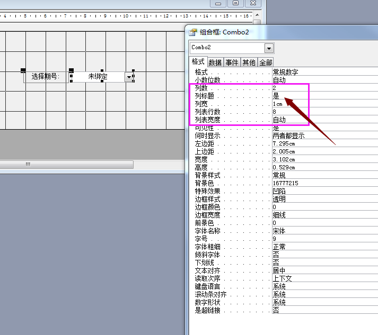Edit the 是超链接 value 否

pos(325,310)
